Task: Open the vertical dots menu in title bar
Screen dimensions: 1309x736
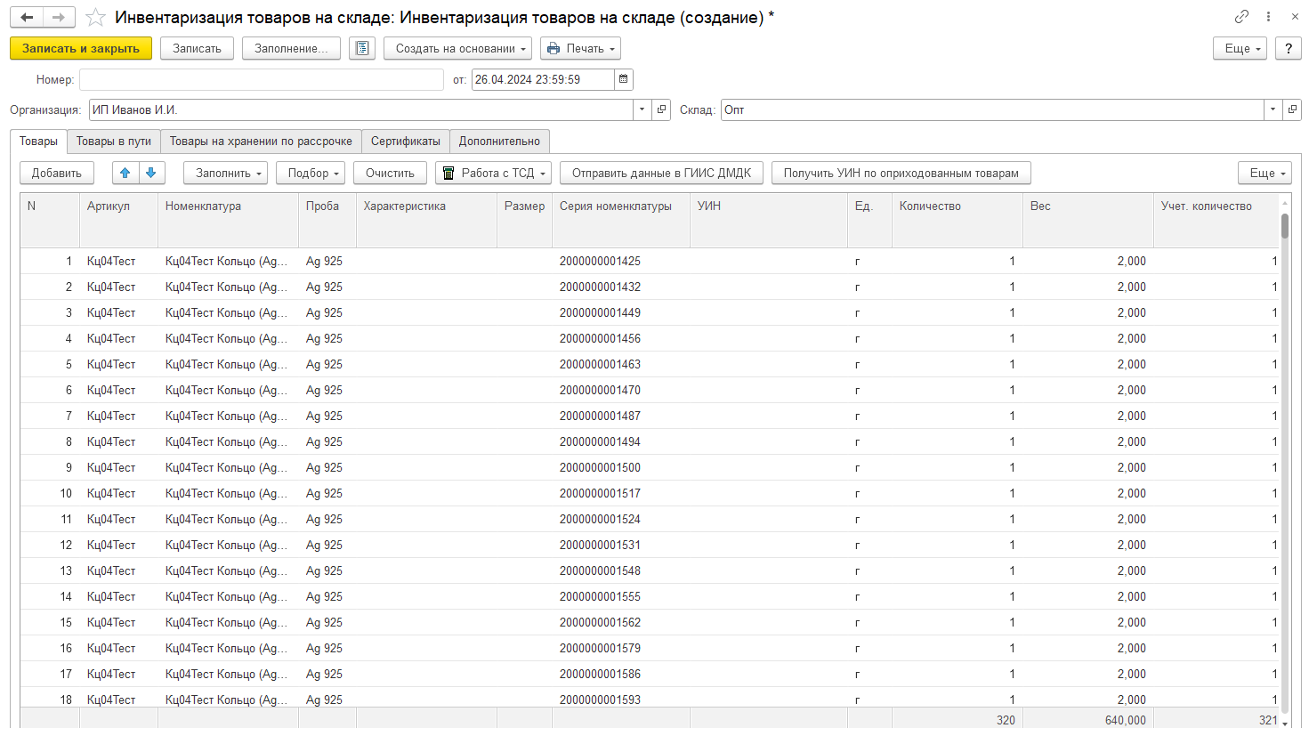Action: click(x=1269, y=17)
